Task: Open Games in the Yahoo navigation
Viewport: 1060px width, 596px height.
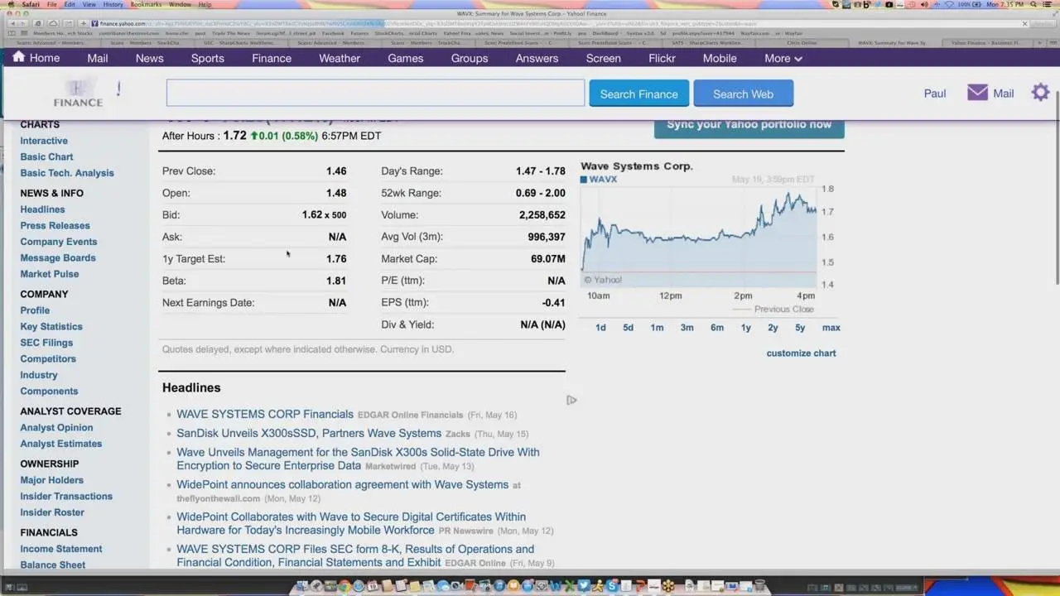Action: [406, 58]
